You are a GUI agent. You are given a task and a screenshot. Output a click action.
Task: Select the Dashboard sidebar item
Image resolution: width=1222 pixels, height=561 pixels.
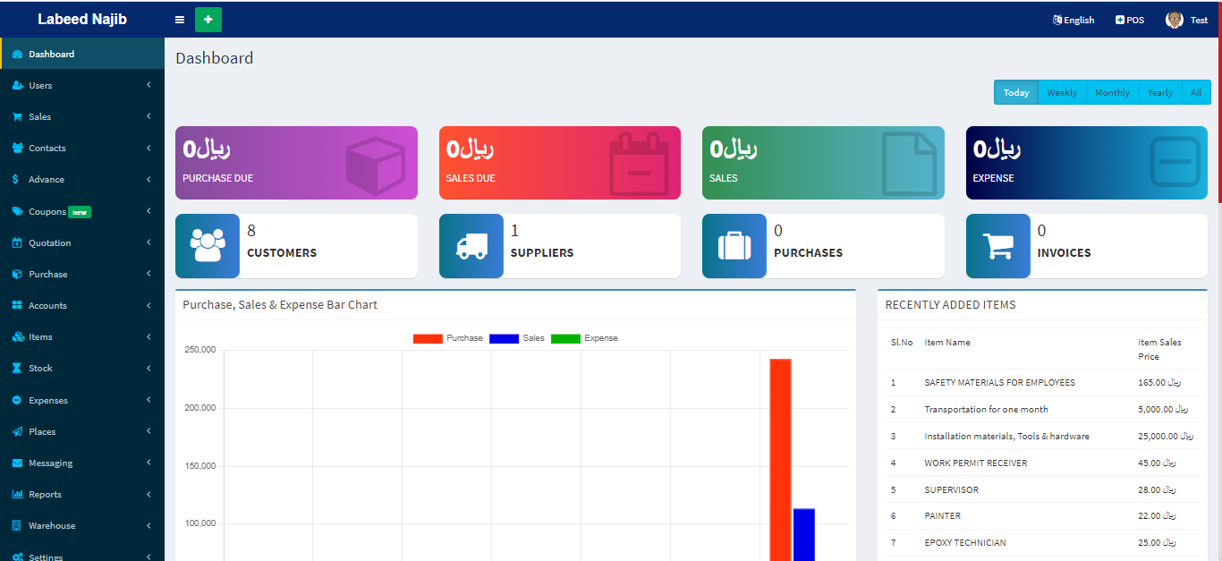pos(52,54)
